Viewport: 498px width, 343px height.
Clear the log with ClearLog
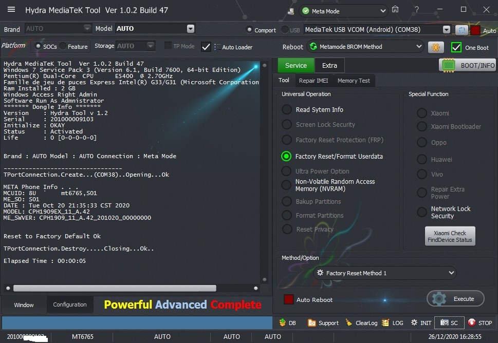click(x=362, y=322)
